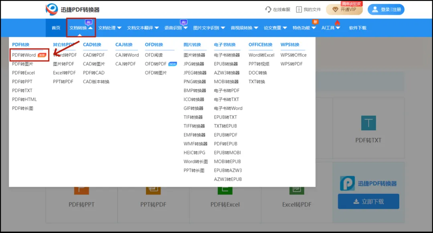
Task: Expand the AI工具 dropdown
Action: [330, 28]
